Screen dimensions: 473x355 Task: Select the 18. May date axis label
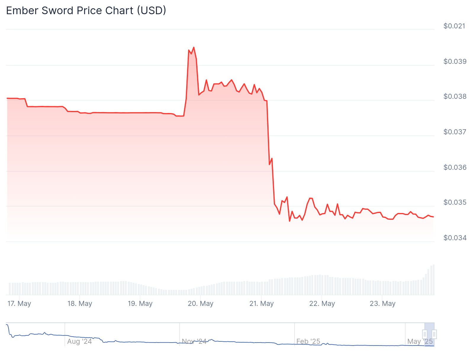tap(80, 304)
